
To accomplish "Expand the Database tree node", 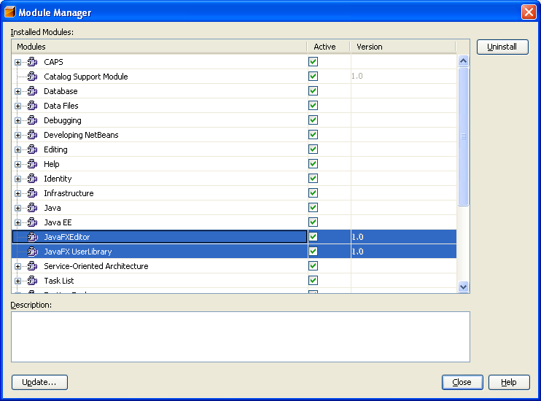I will (x=17, y=91).
